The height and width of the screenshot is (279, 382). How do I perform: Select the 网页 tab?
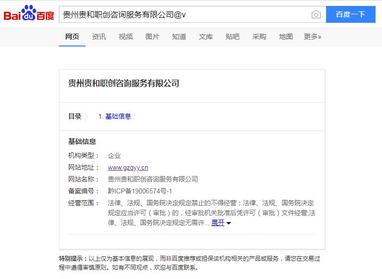pyautogui.click(x=72, y=37)
